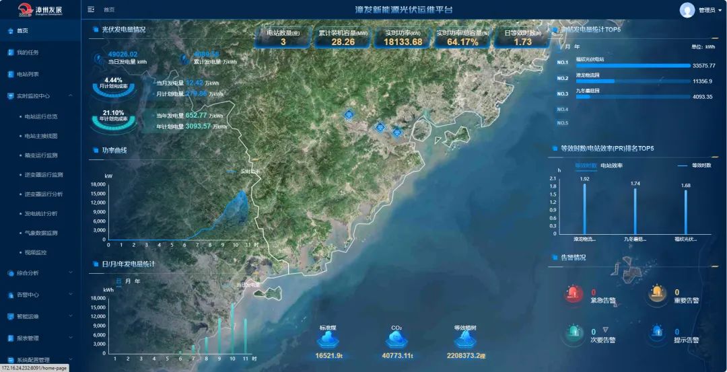This screenshot has height=372, width=727.
Task: Click the blue 提示告警 alarm icon
Action: [657, 332]
